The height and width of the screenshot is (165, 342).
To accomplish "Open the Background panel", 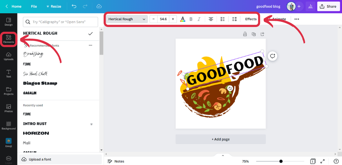I will [9, 126].
